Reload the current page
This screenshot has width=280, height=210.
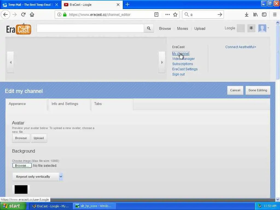(x=23, y=14)
